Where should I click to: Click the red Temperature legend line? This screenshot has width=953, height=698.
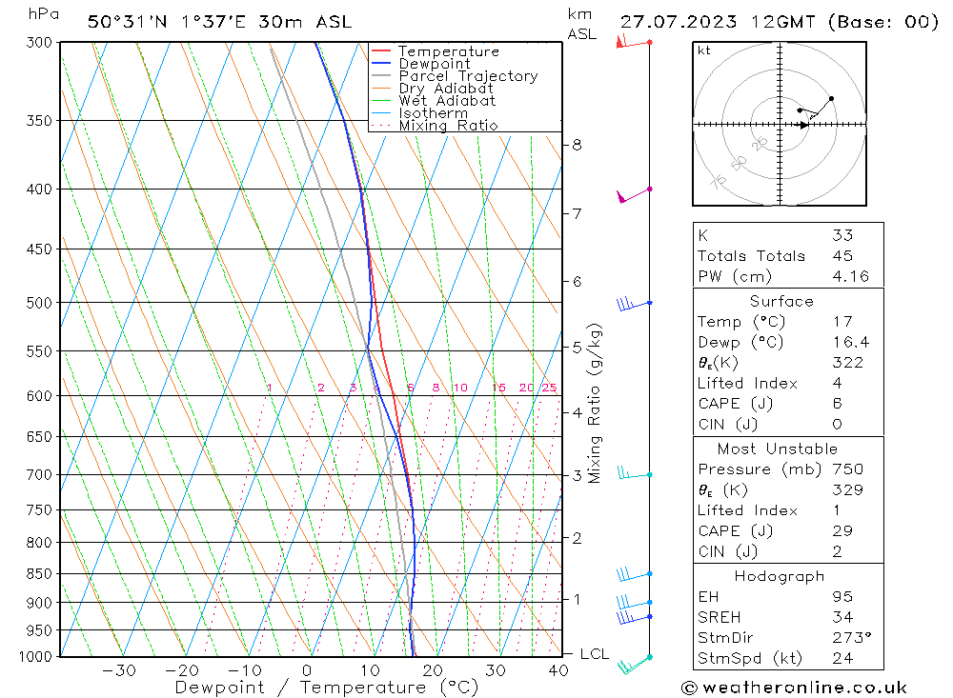click(381, 51)
